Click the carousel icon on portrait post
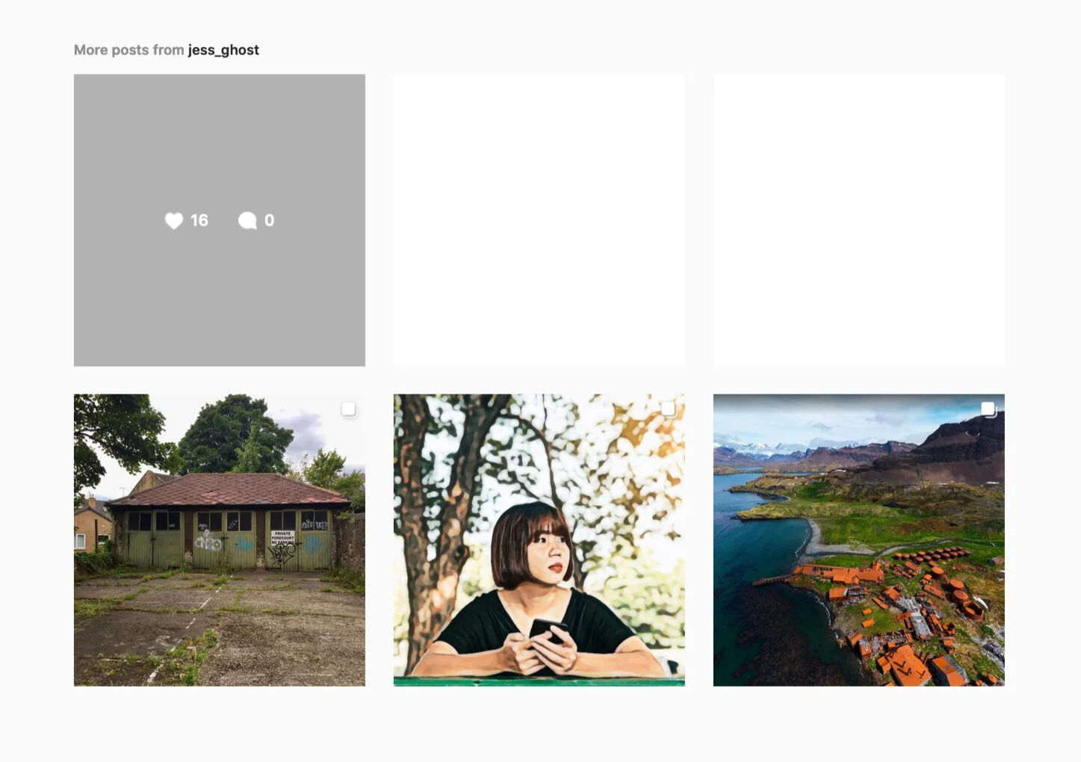 [x=669, y=409]
